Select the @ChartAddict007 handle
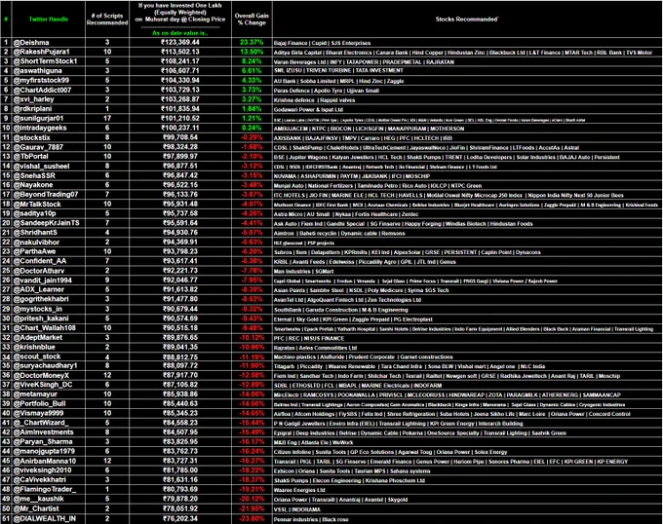This screenshot has width=663, height=524. point(42,90)
